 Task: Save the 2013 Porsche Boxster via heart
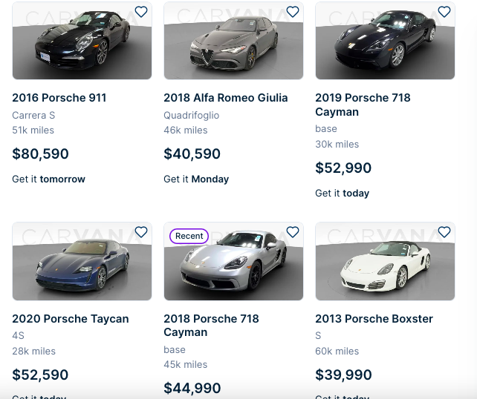click(444, 232)
